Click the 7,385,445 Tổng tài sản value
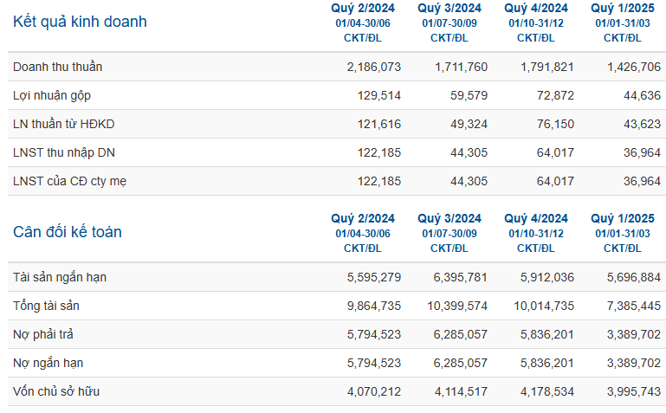 pos(633,306)
